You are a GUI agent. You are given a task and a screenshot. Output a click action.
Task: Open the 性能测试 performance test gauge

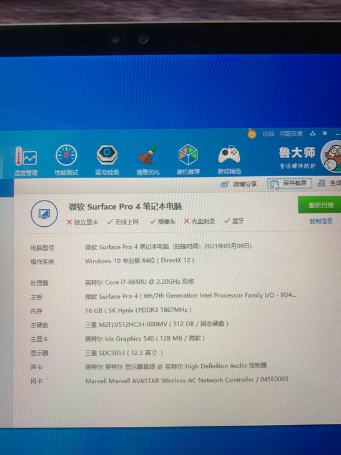coord(66,160)
